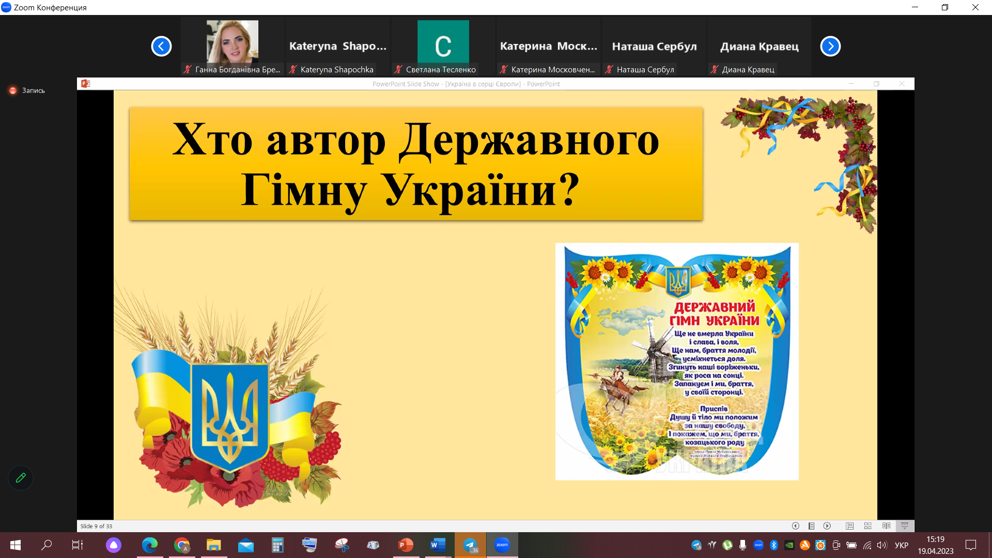Select Ганна Богданівна video thumbnail
The image size is (992, 558).
(x=233, y=42)
